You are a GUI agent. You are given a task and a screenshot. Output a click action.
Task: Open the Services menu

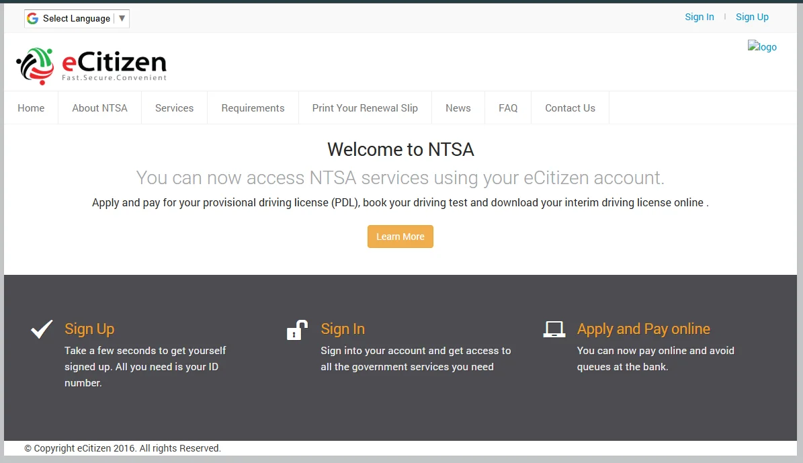coord(174,108)
